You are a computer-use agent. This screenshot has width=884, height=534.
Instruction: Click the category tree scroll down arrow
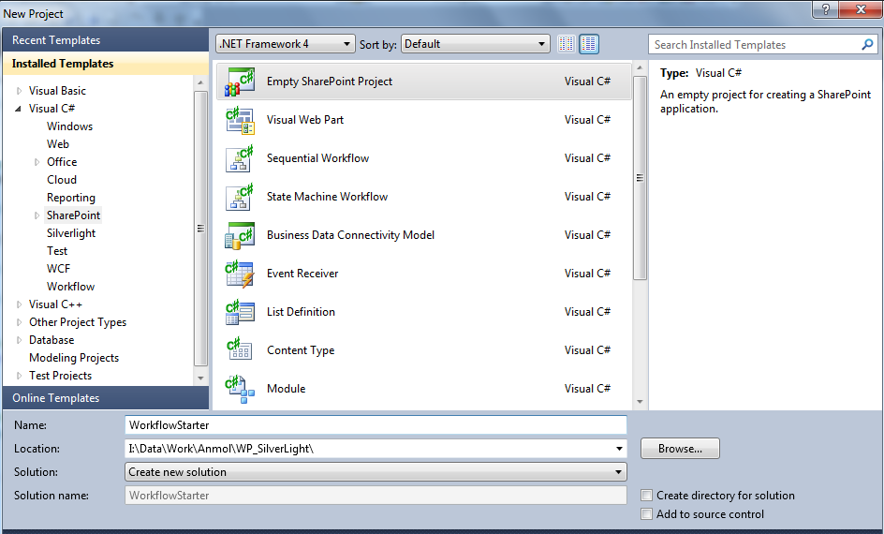pyautogui.click(x=200, y=378)
